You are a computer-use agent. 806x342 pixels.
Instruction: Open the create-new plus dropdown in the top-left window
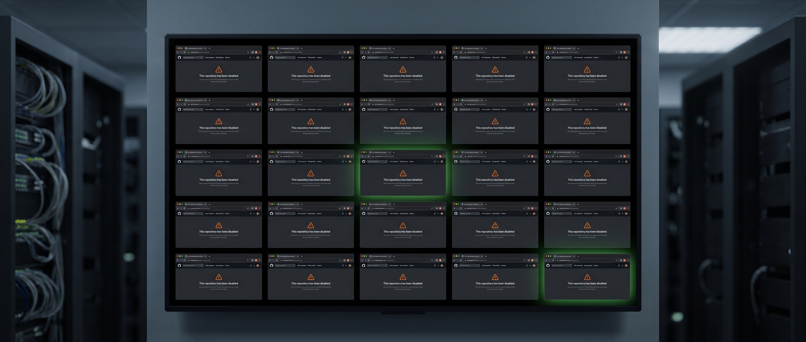(x=254, y=58)
